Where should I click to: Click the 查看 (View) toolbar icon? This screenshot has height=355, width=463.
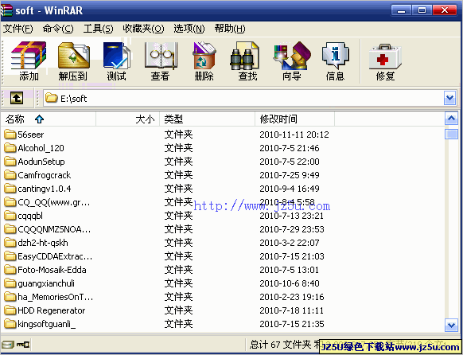[x=161, y=56]
